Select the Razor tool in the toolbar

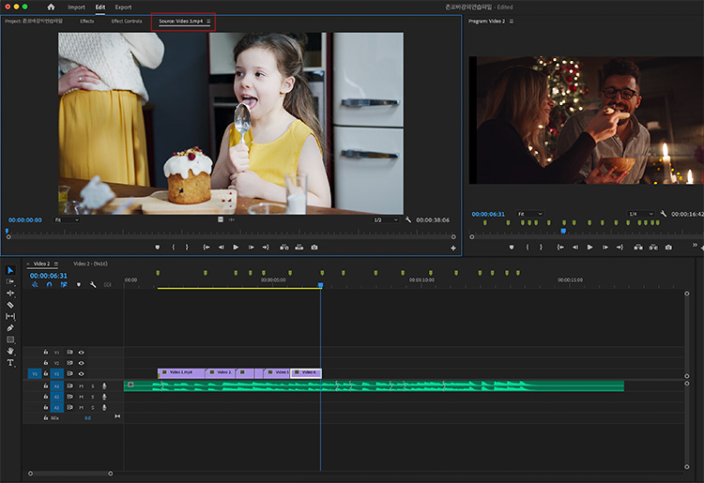coord(10,305)
